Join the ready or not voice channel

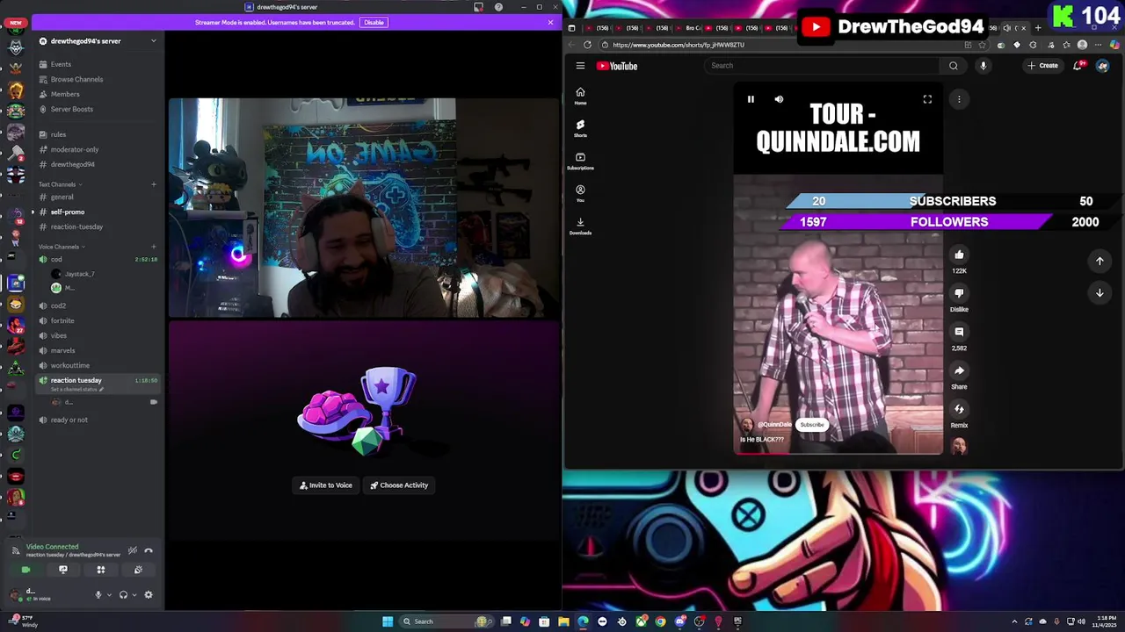tap(97, 420)
